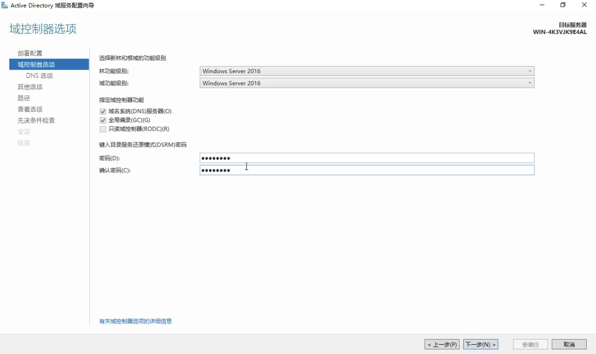Open 查看选项 sidebar step
The image size is (596, 354).
30,109
